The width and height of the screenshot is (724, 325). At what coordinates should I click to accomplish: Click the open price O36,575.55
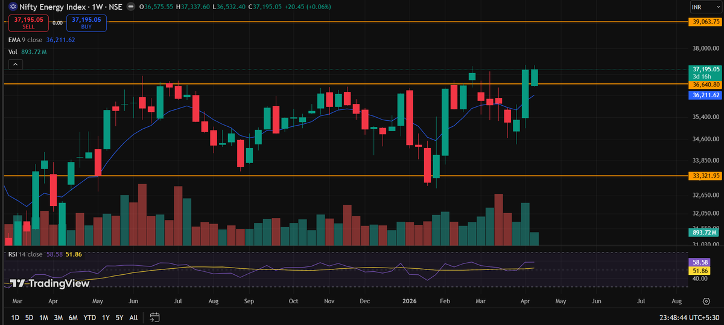[156, 7]
